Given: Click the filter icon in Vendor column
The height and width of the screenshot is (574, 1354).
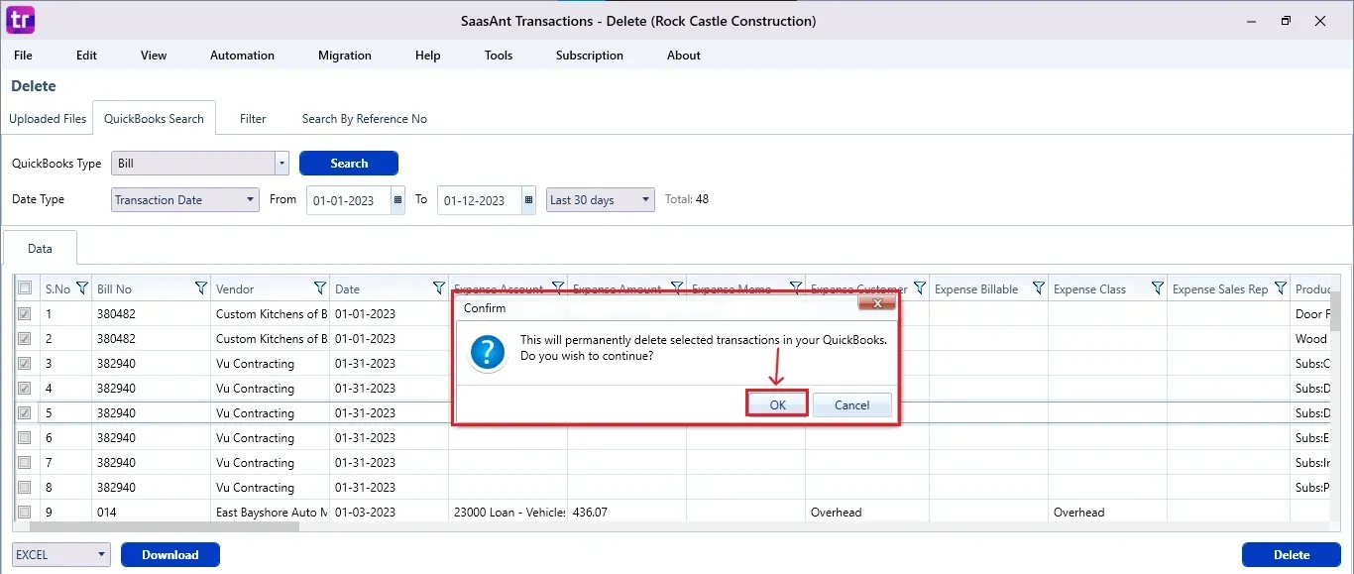Looking at the screenshot, I should click(x=319, y=288).
